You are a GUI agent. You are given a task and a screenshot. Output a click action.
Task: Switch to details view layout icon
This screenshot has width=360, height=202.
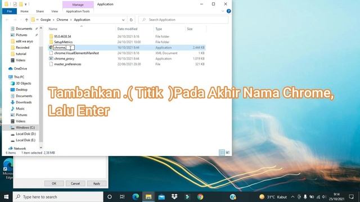tap(222, 153)
